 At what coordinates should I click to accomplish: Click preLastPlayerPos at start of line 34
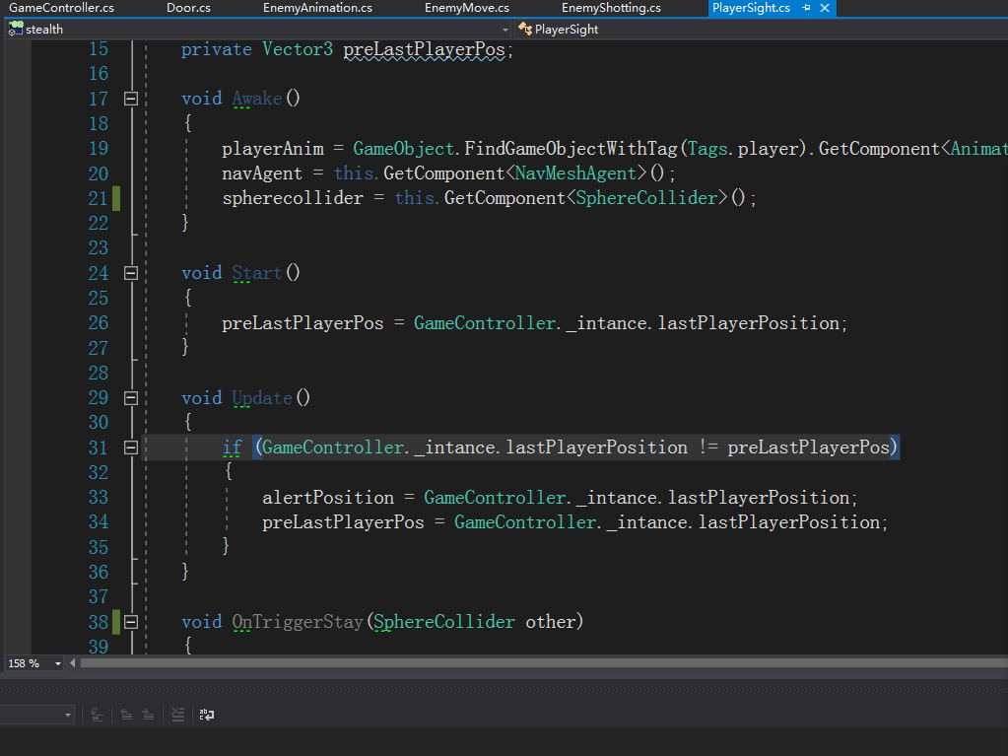[343, 522]
